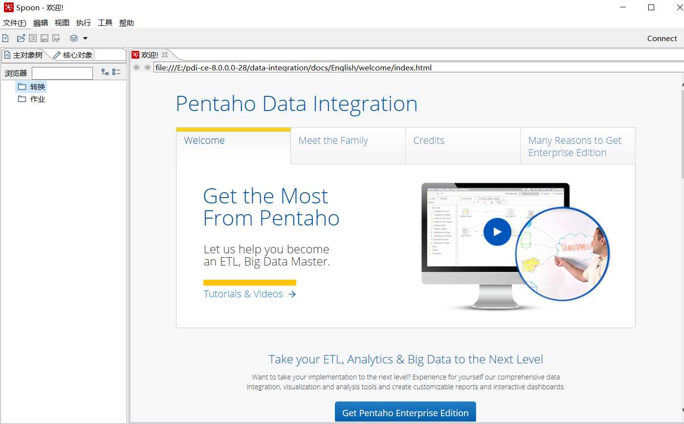
Task: Close the 欢迎! tab with its X
Action: click(x=165, y=55)
